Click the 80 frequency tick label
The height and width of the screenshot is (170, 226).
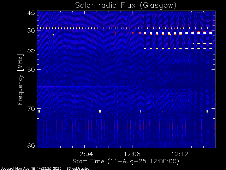pyautogui.click(x=31, y=146)
